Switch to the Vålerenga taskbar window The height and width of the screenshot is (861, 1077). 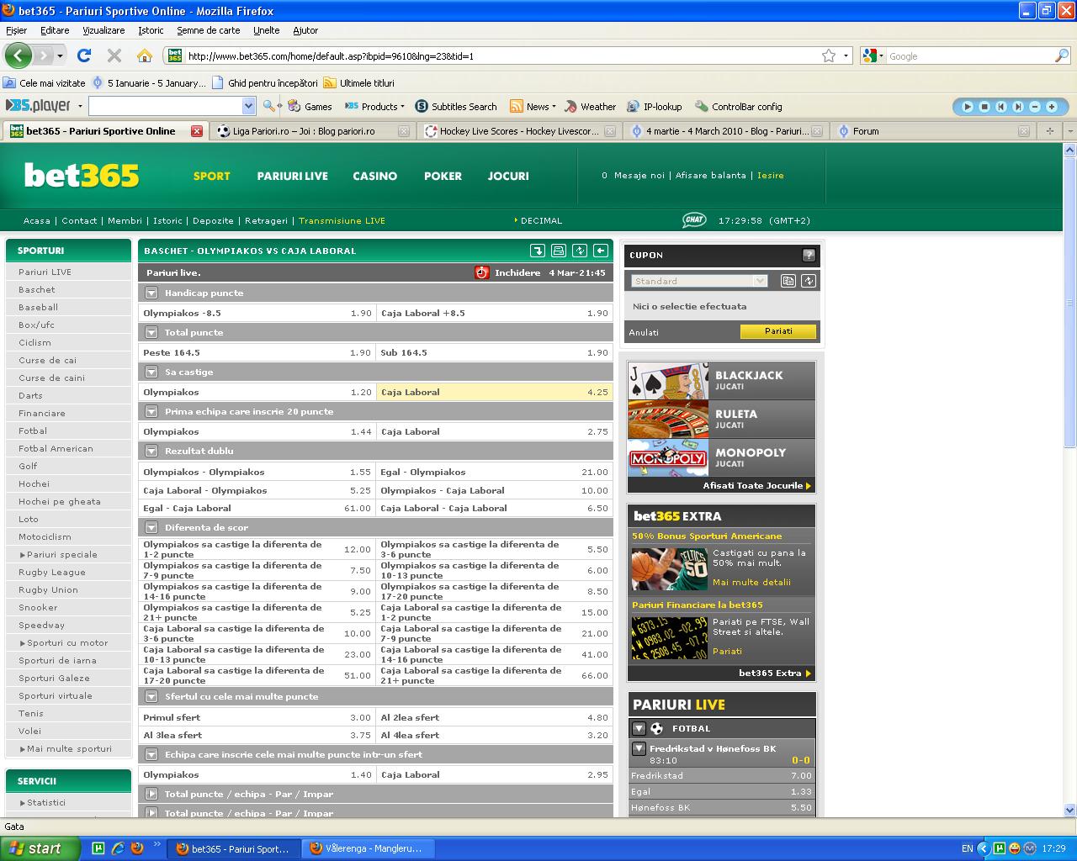[368, 848]
